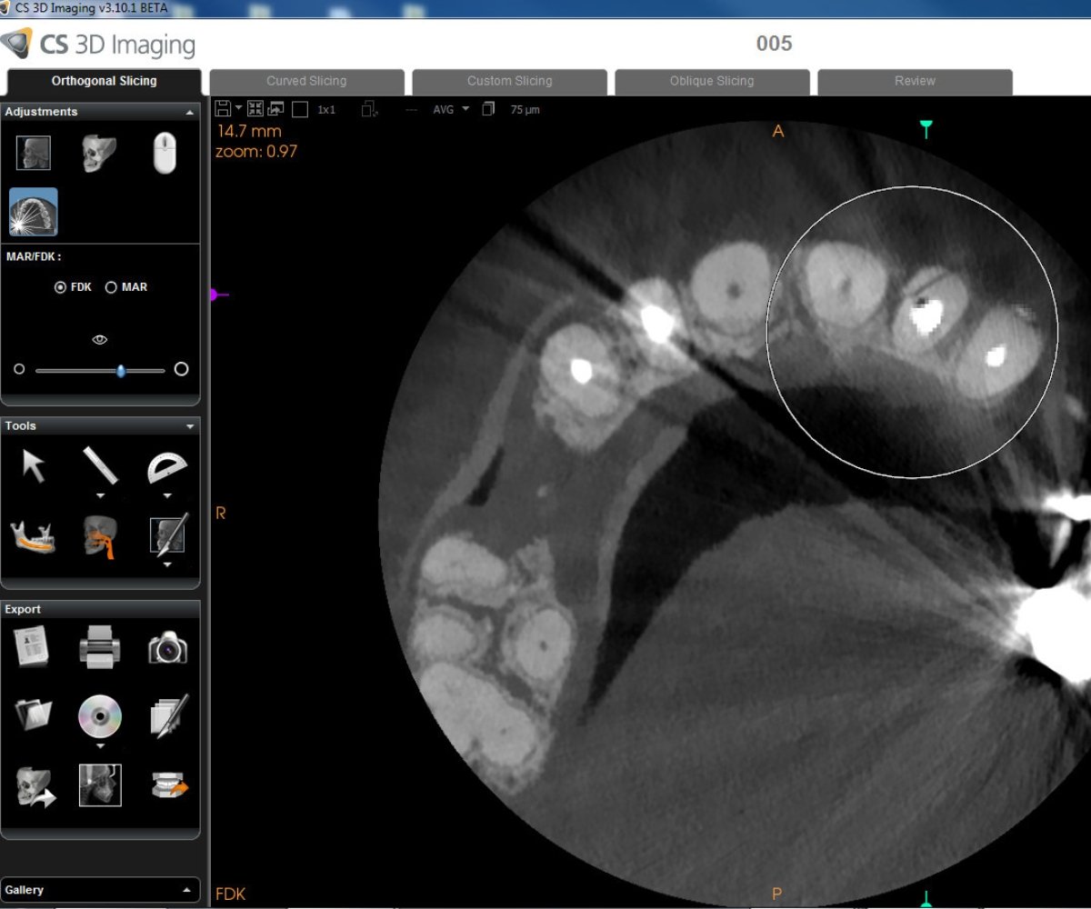1091x909 pixels.
Task: Select the ruler measurement tool
Action: point(100,464)
